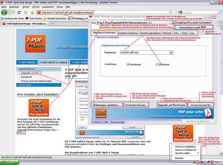Open the Firefox home page icon

click(32, 13)
